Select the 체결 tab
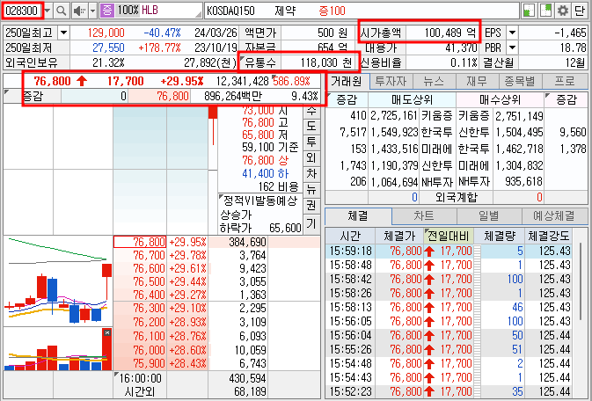The image size is (592, 401). point(358,216)
